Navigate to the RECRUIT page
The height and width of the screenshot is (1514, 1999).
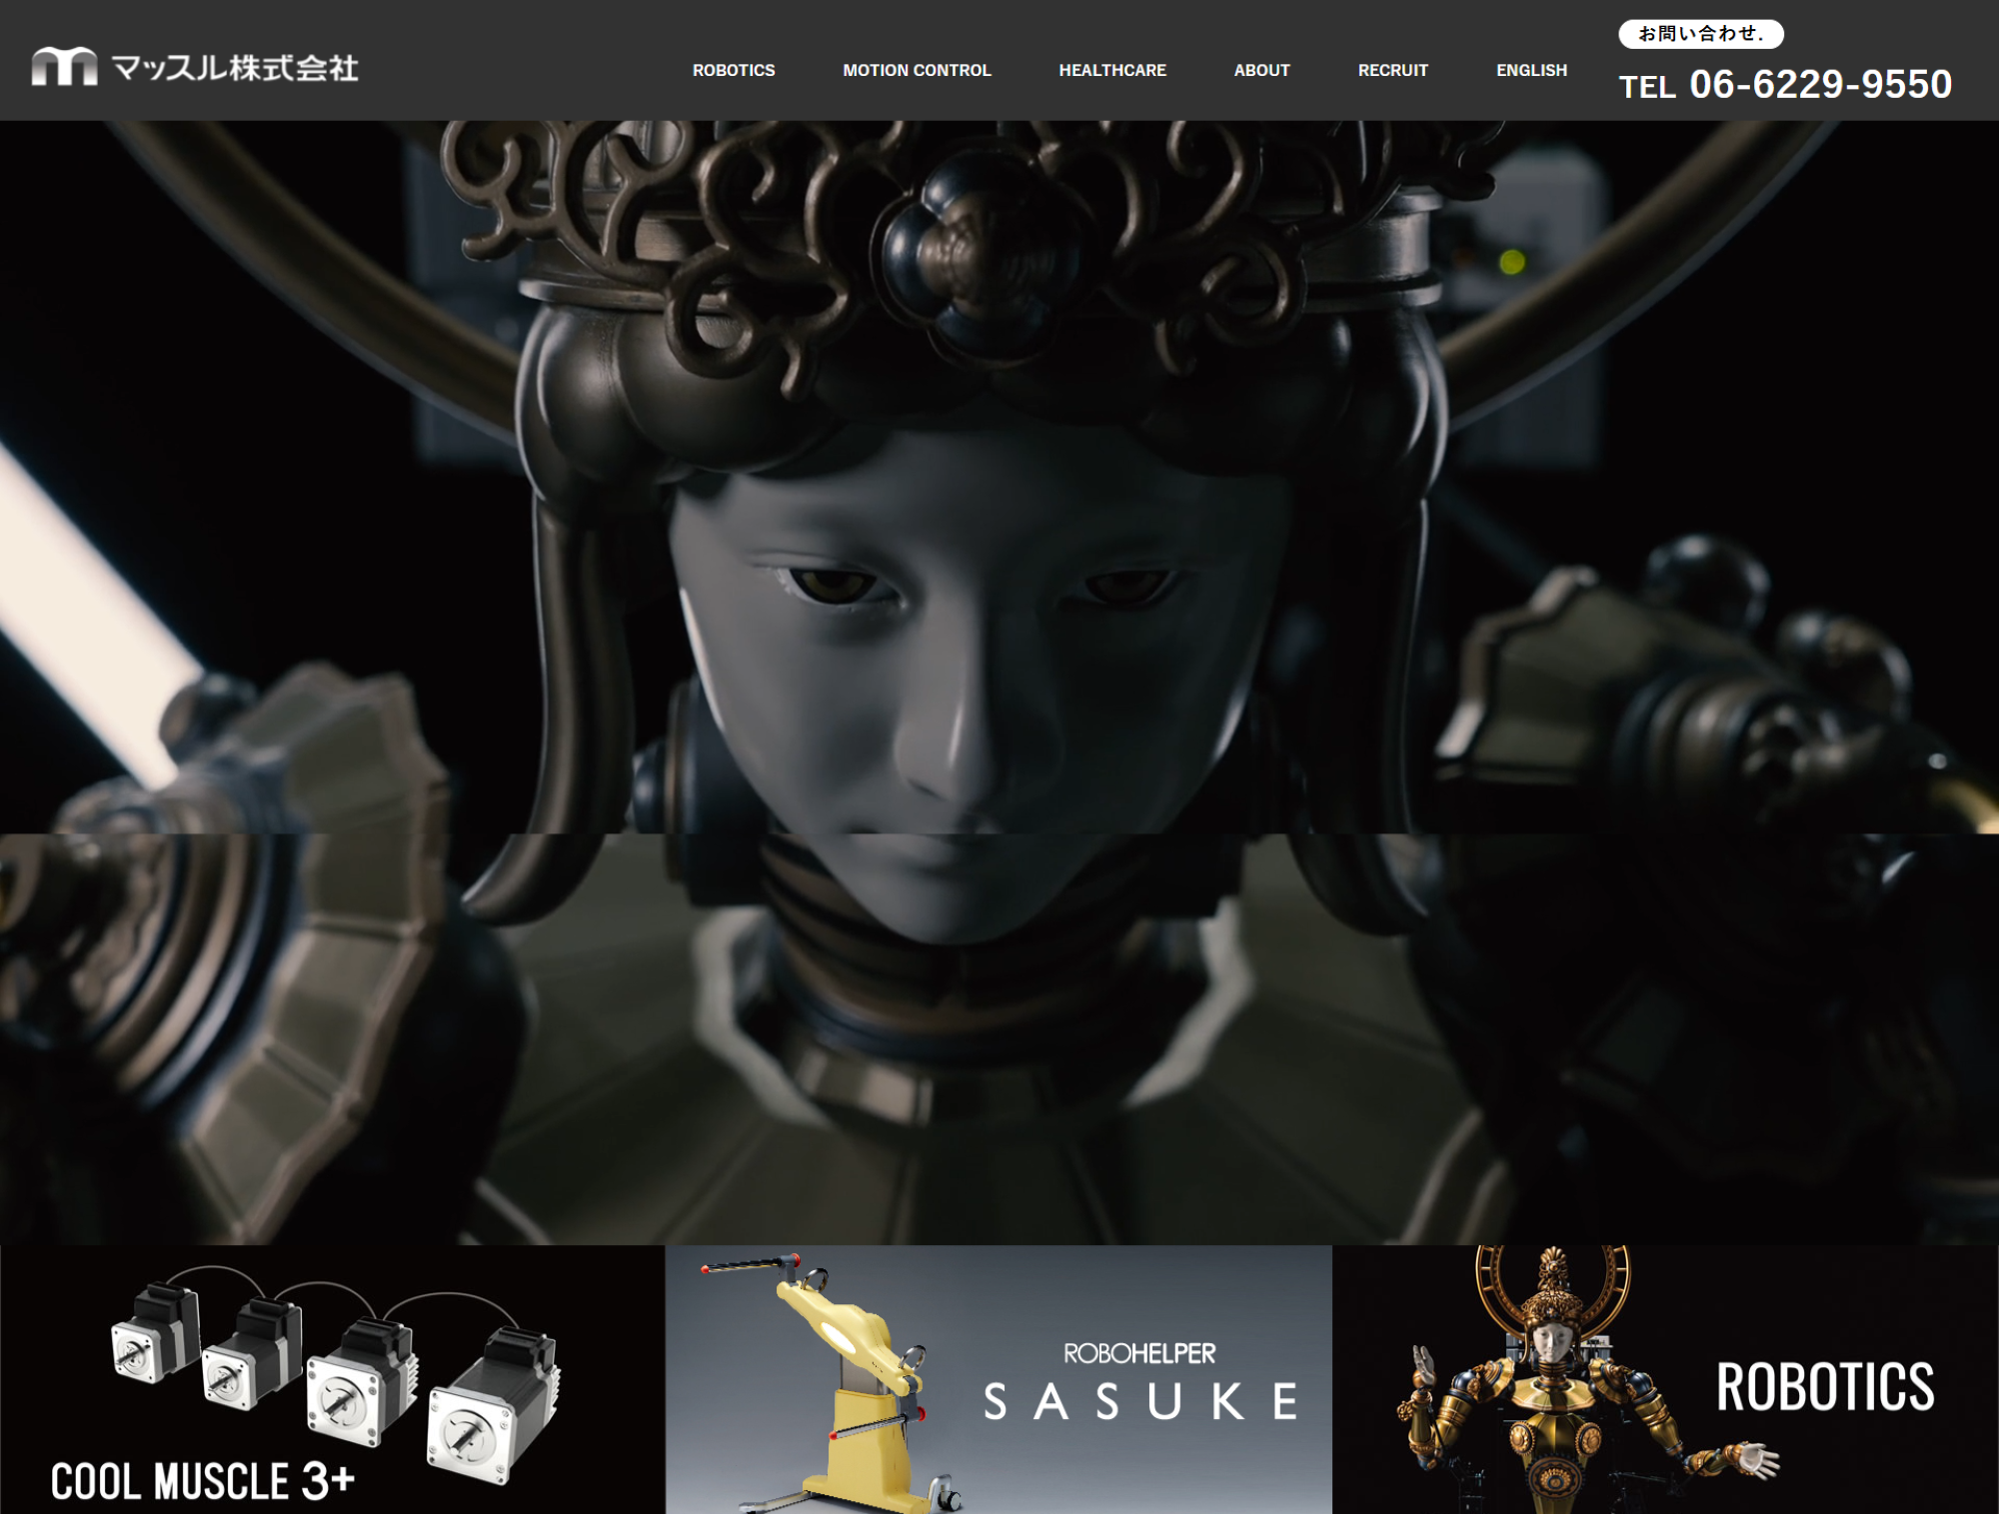pyautogui.click(x=1392, y=70)
